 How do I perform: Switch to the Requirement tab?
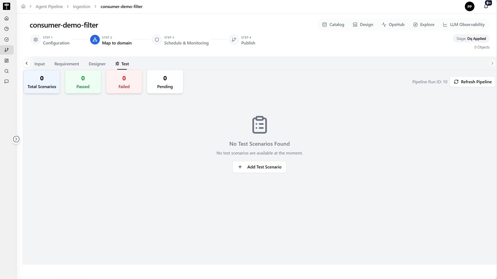pyautogui.click(x=67, y=64)
